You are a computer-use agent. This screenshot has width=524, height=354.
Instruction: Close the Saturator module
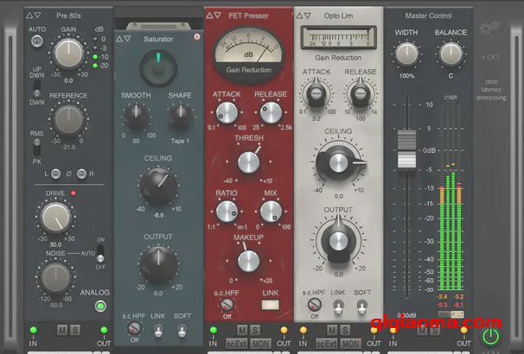(196, 37)
